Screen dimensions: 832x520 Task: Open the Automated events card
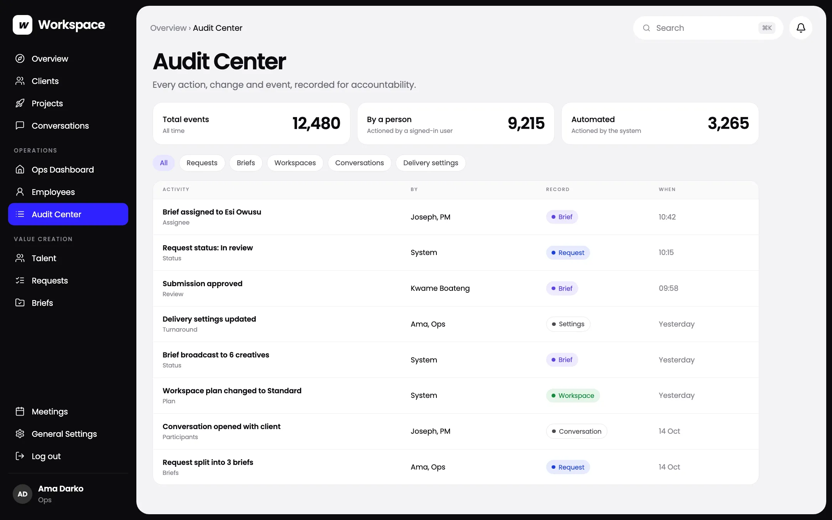(660, 123)
